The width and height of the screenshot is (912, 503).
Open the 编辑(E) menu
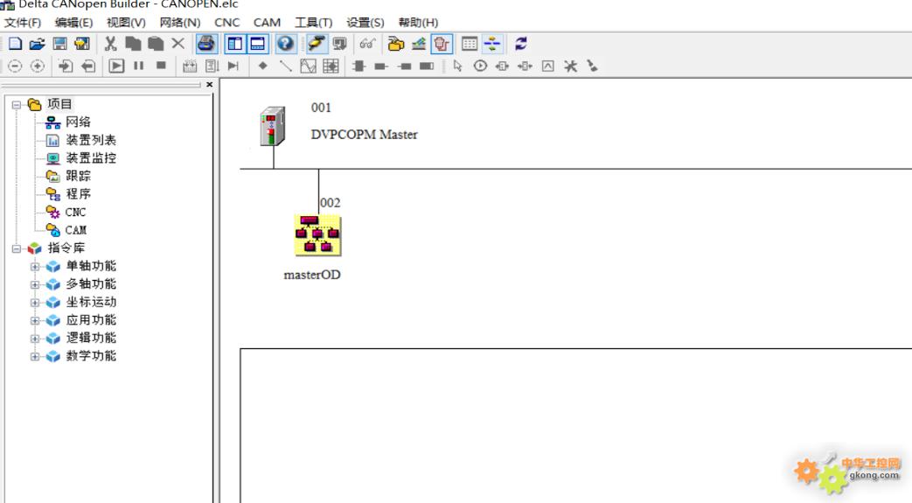73,22
